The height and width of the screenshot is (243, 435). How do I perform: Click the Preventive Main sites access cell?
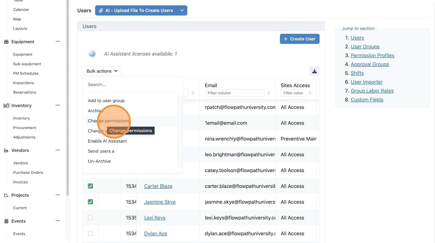tap(296, 139)
